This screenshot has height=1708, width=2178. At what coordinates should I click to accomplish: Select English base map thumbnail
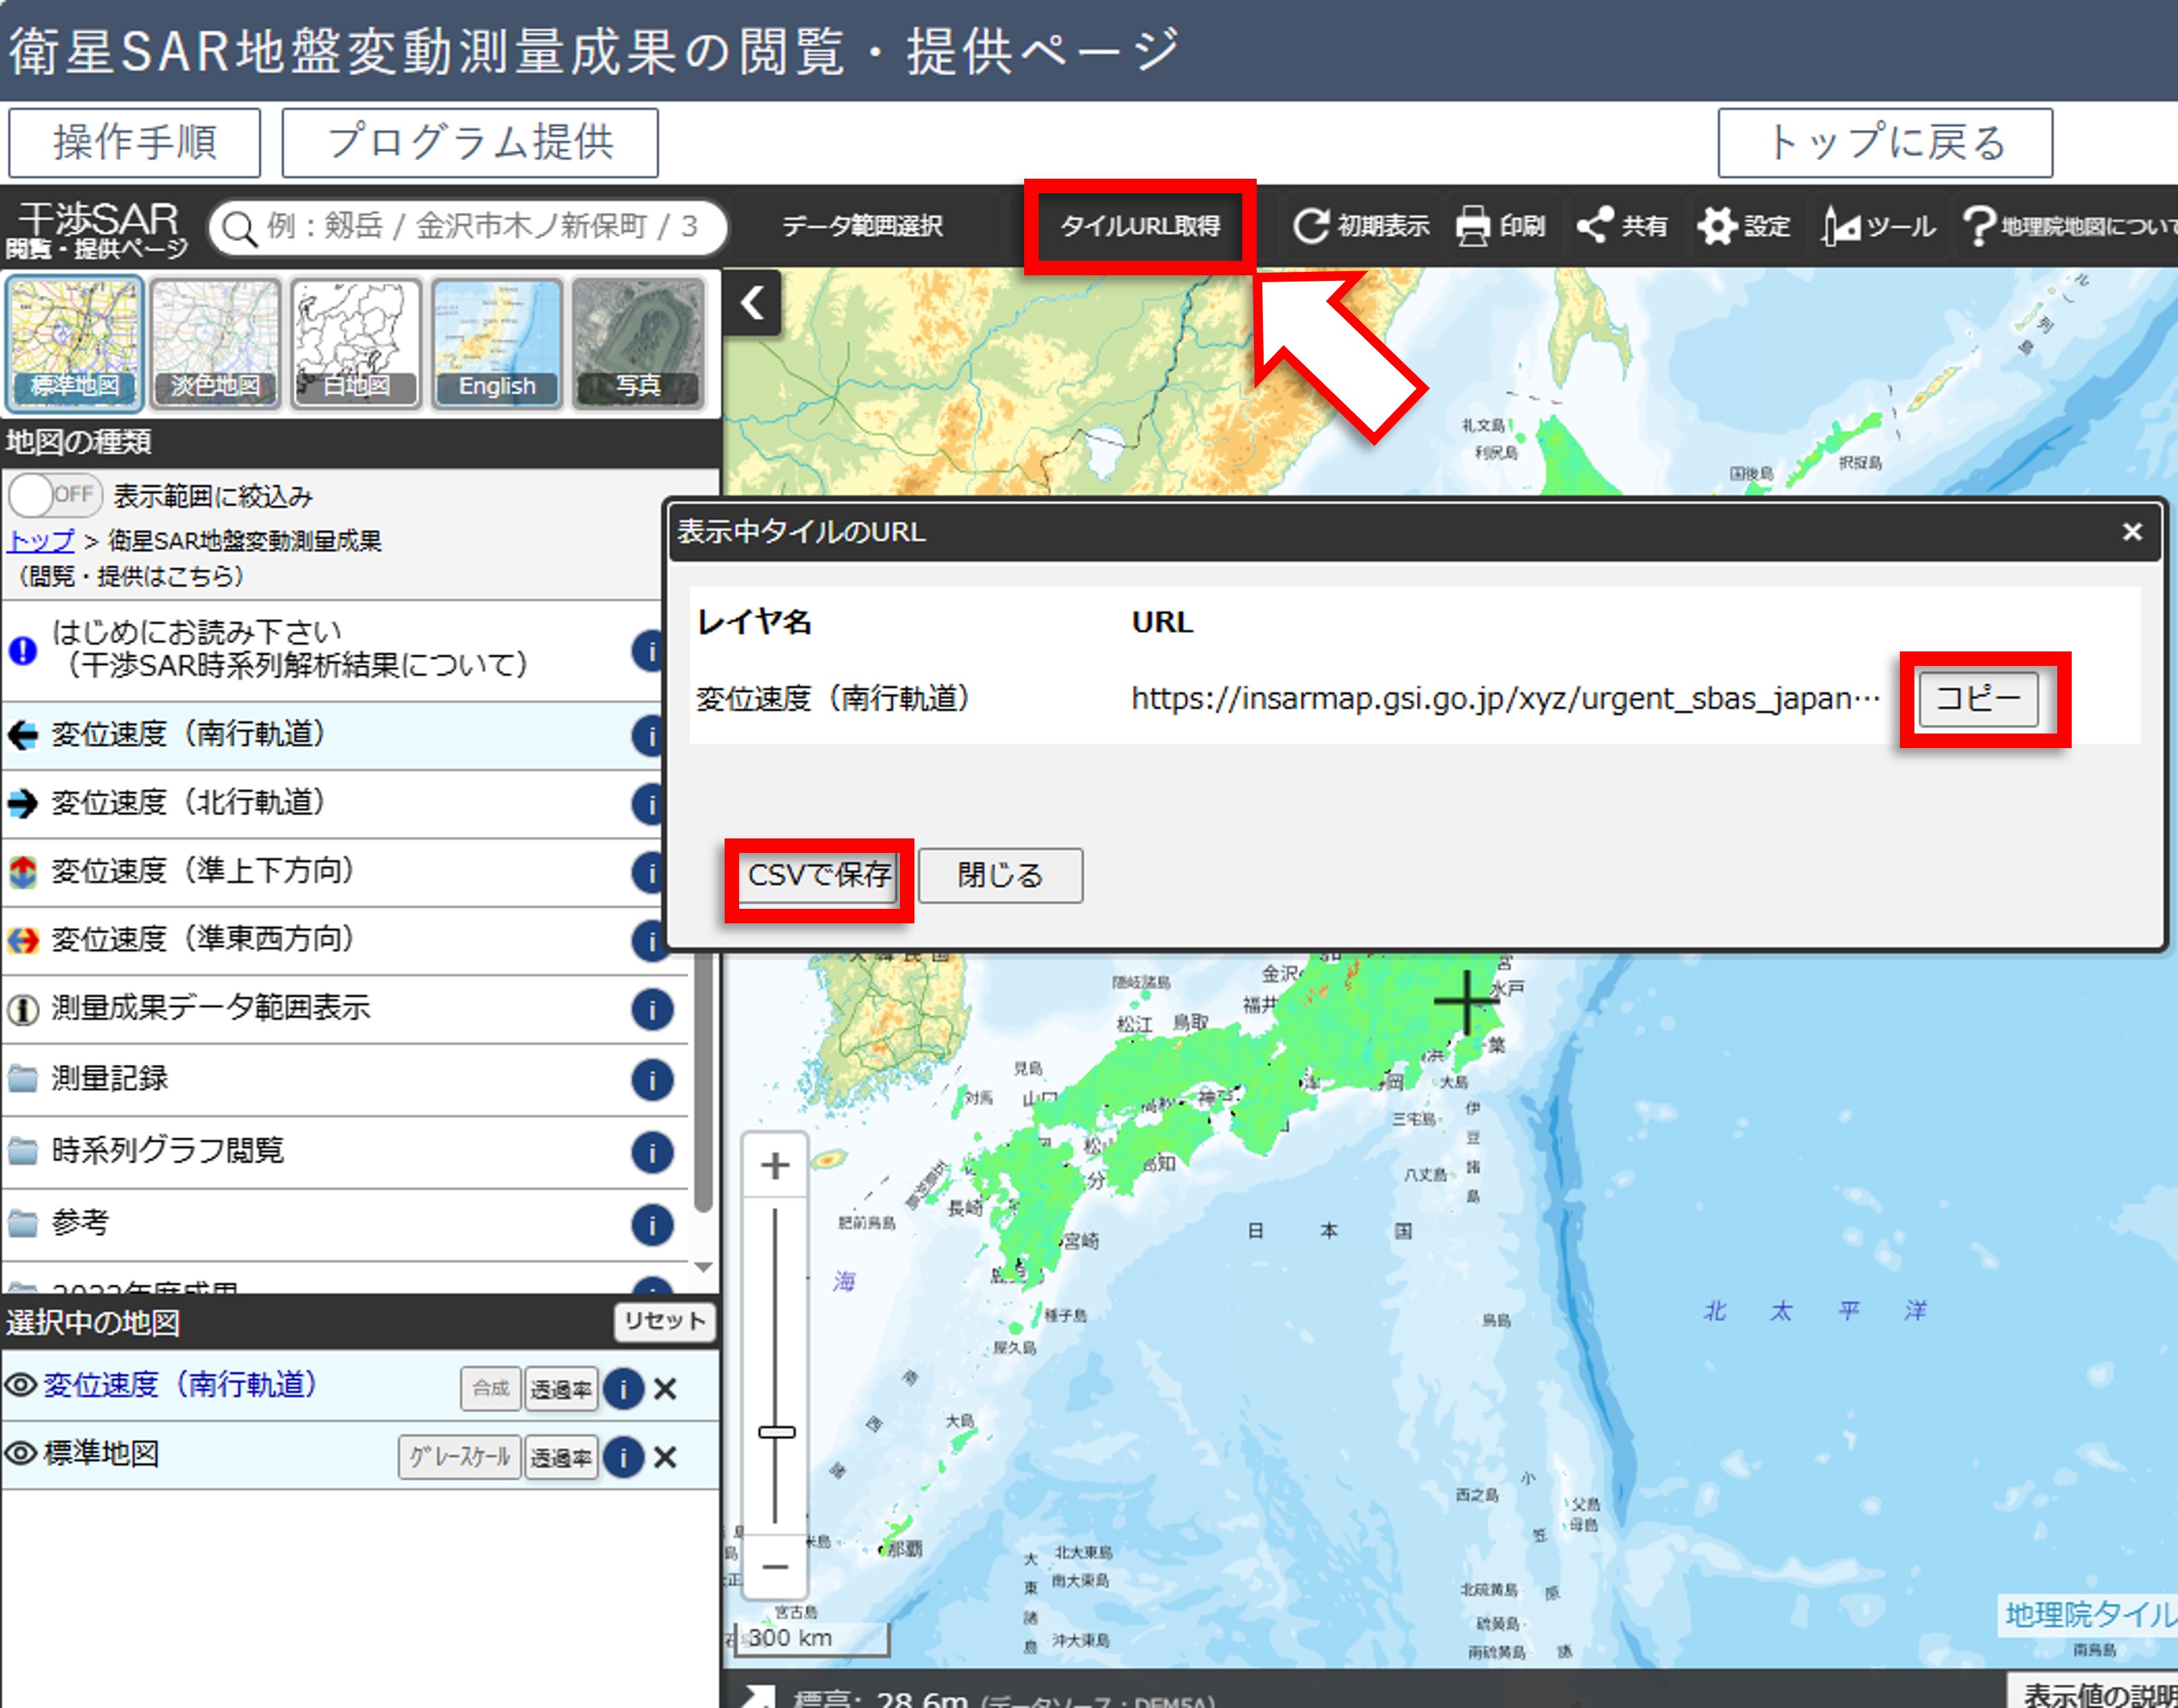[x=497, y=343]
